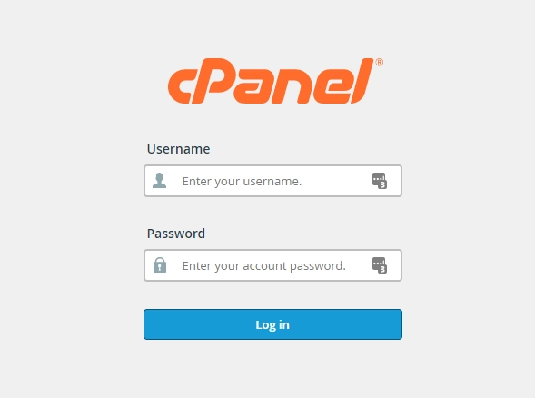Click the Password label
The width and height of the screenshot is (535, 398).
(x=176, y=234)
